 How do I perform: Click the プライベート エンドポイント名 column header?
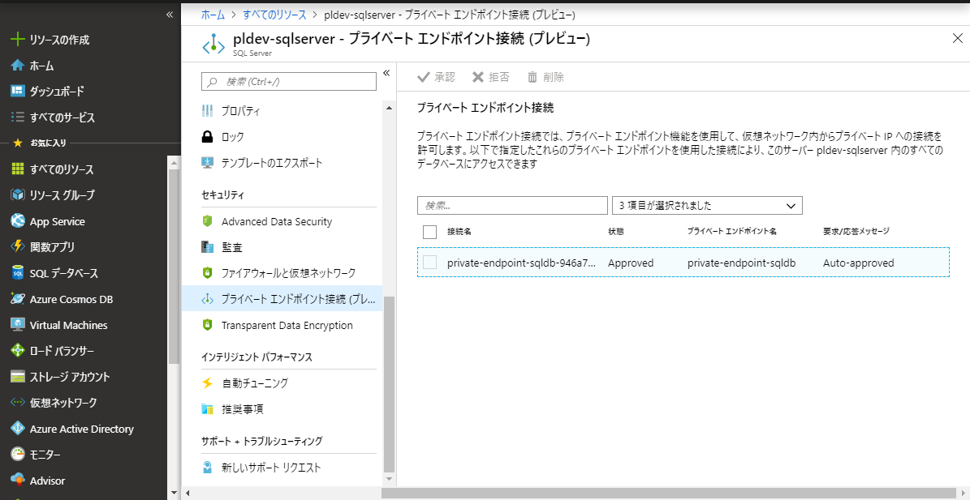point(732,232)
